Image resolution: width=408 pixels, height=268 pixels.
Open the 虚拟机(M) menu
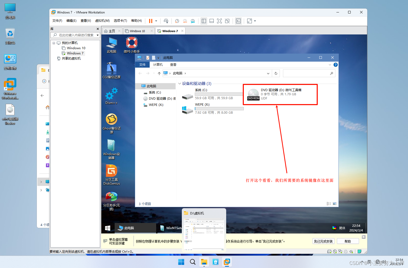tap(102, 21)
